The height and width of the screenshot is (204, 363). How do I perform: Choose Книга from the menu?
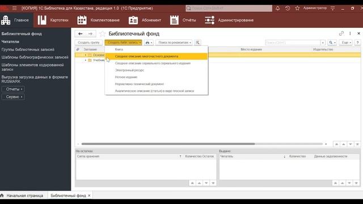(x=157, y=49)
